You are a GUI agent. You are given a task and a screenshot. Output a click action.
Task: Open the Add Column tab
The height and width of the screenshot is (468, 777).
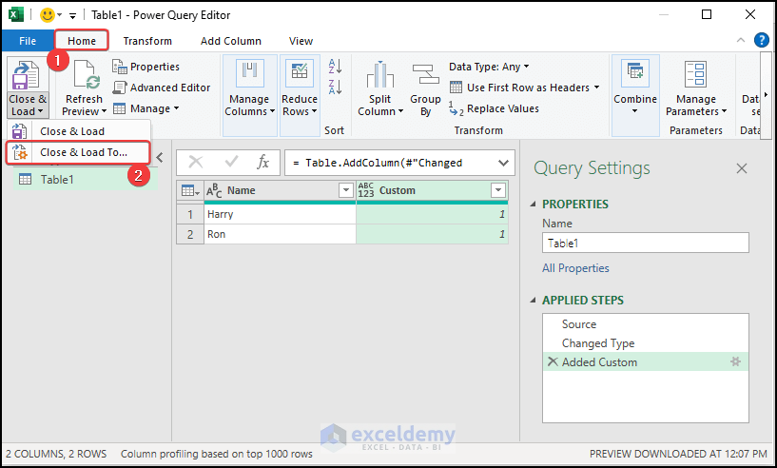click(x=231, y=41)
